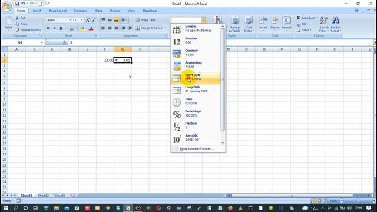Screen dimensions: 377x212
Task: Open the Developer ribbon tab
Action: coord(150,11)
